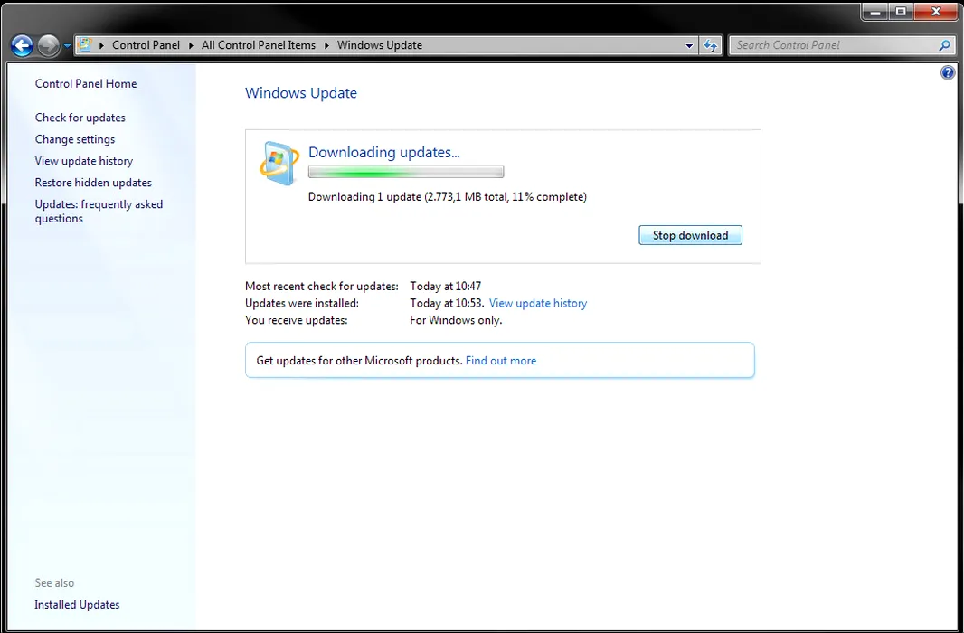964x633 pixels.
Task: Click the Refresh button by address bar
Action: coord(711,45)
